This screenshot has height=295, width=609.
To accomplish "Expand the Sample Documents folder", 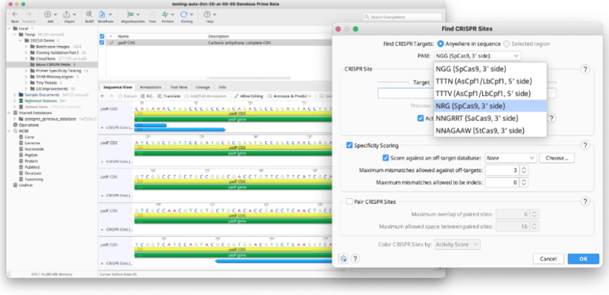I will (15, 94).
